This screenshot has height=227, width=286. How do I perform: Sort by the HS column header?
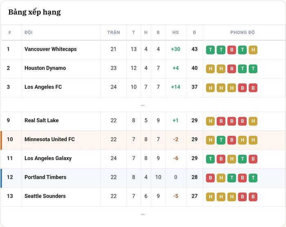point(176,32)
